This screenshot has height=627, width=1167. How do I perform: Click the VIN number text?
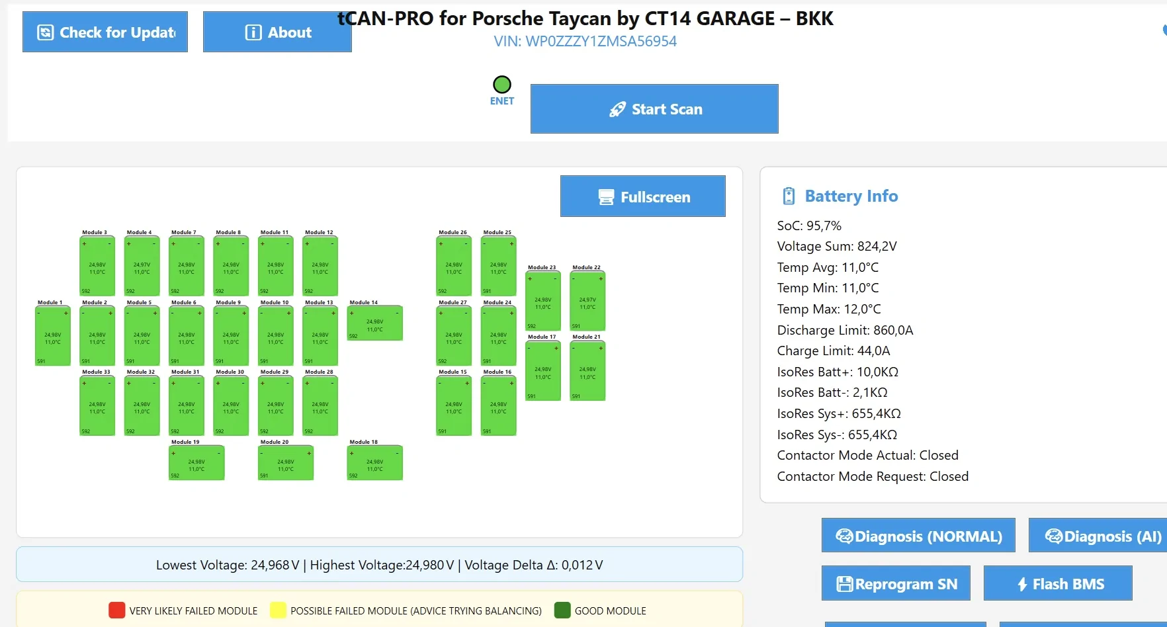point(585,41)
